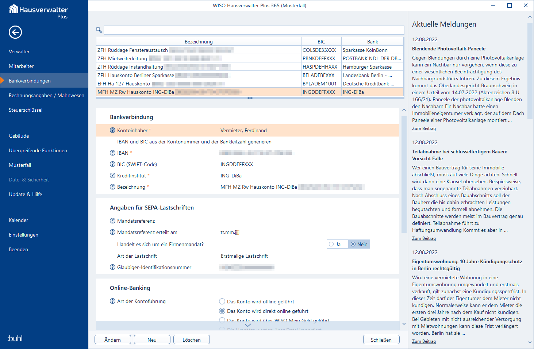Click the Ändern button

113,340
